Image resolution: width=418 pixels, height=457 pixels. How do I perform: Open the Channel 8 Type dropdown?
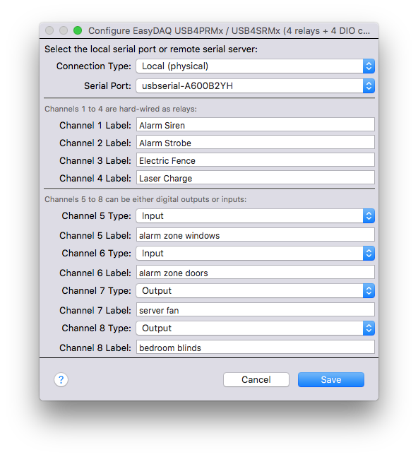click(255, 328)
